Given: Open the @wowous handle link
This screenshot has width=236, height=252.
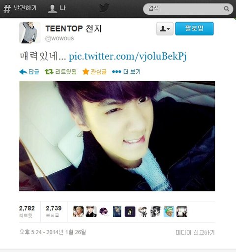Looking at the screenshot, I should pos(59,38).
